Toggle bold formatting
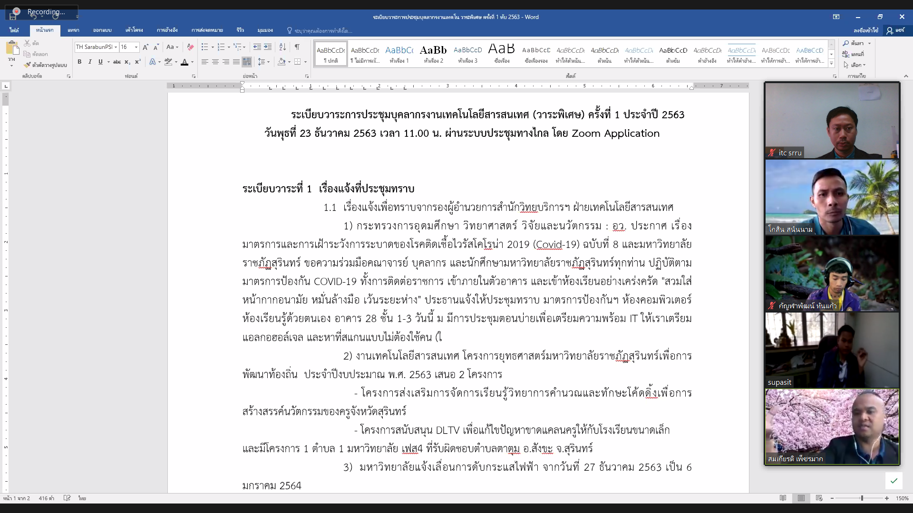This screenshot has width=913, height=513. tap(79, 62)
